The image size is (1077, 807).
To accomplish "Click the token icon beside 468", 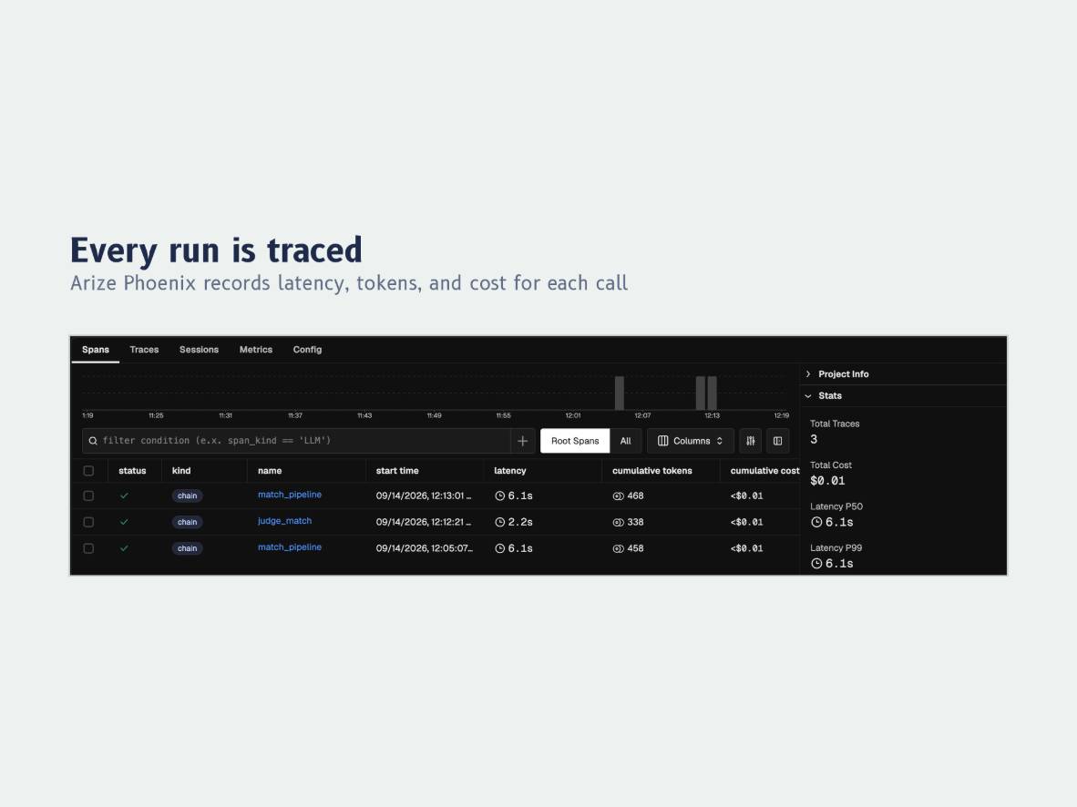I will 618,495.
